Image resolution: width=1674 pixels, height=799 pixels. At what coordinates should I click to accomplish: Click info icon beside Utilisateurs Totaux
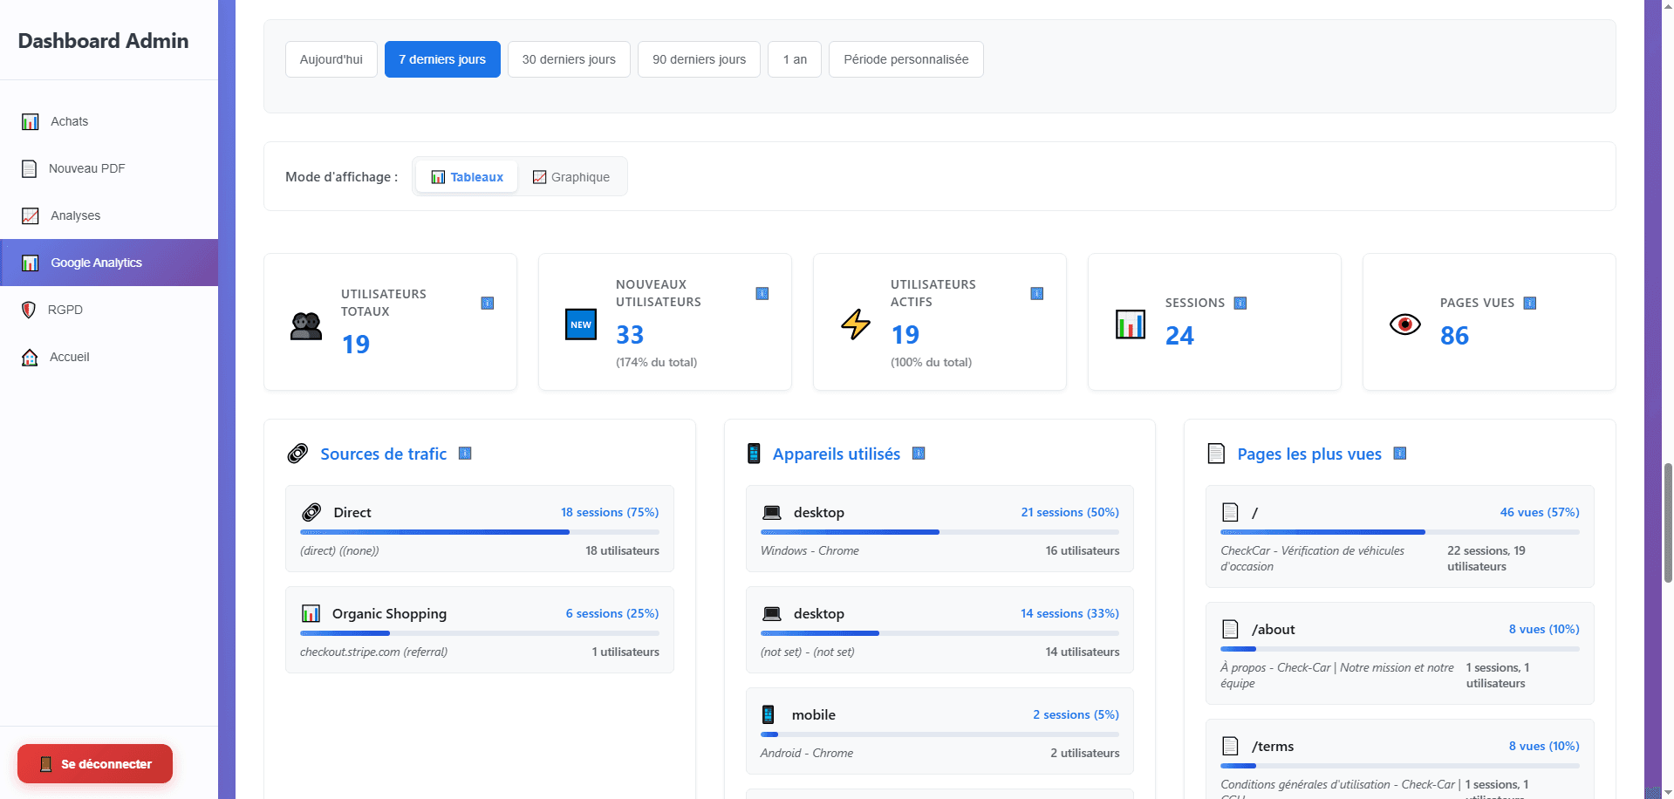[x=488, y=303]
